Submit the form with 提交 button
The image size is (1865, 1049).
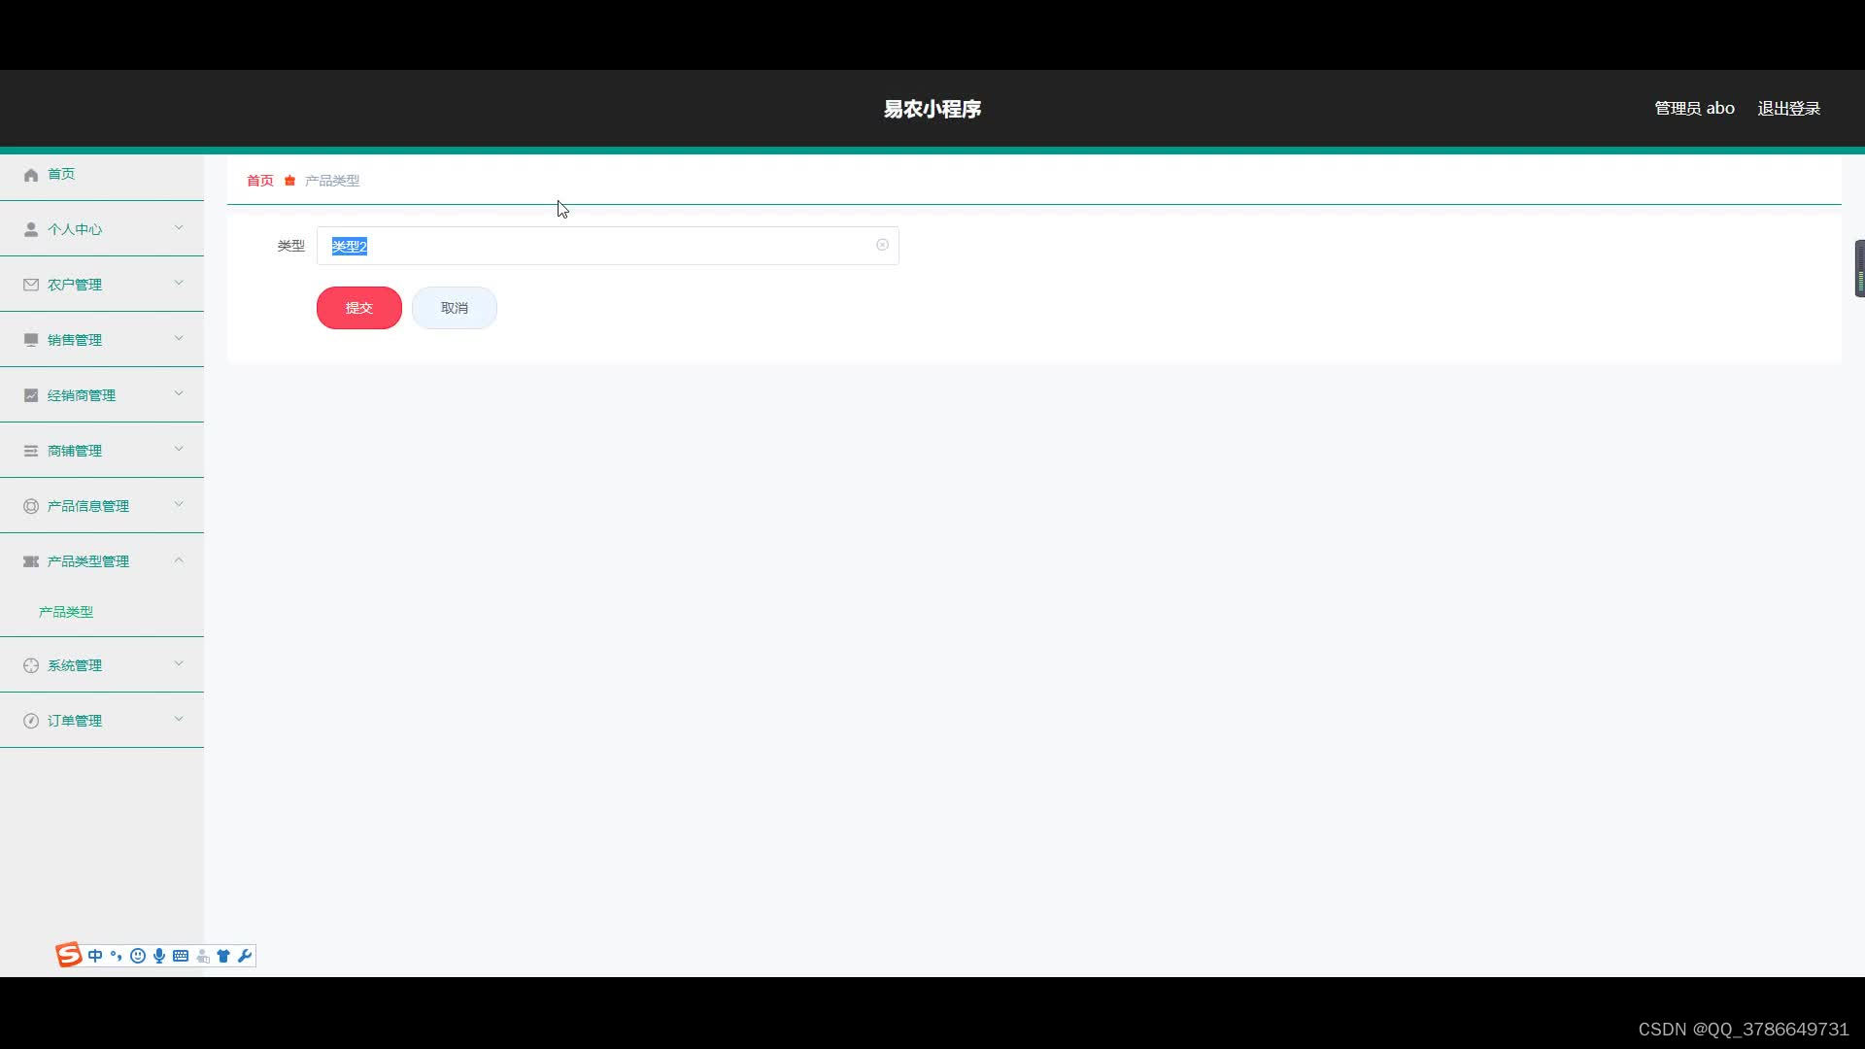359,308
